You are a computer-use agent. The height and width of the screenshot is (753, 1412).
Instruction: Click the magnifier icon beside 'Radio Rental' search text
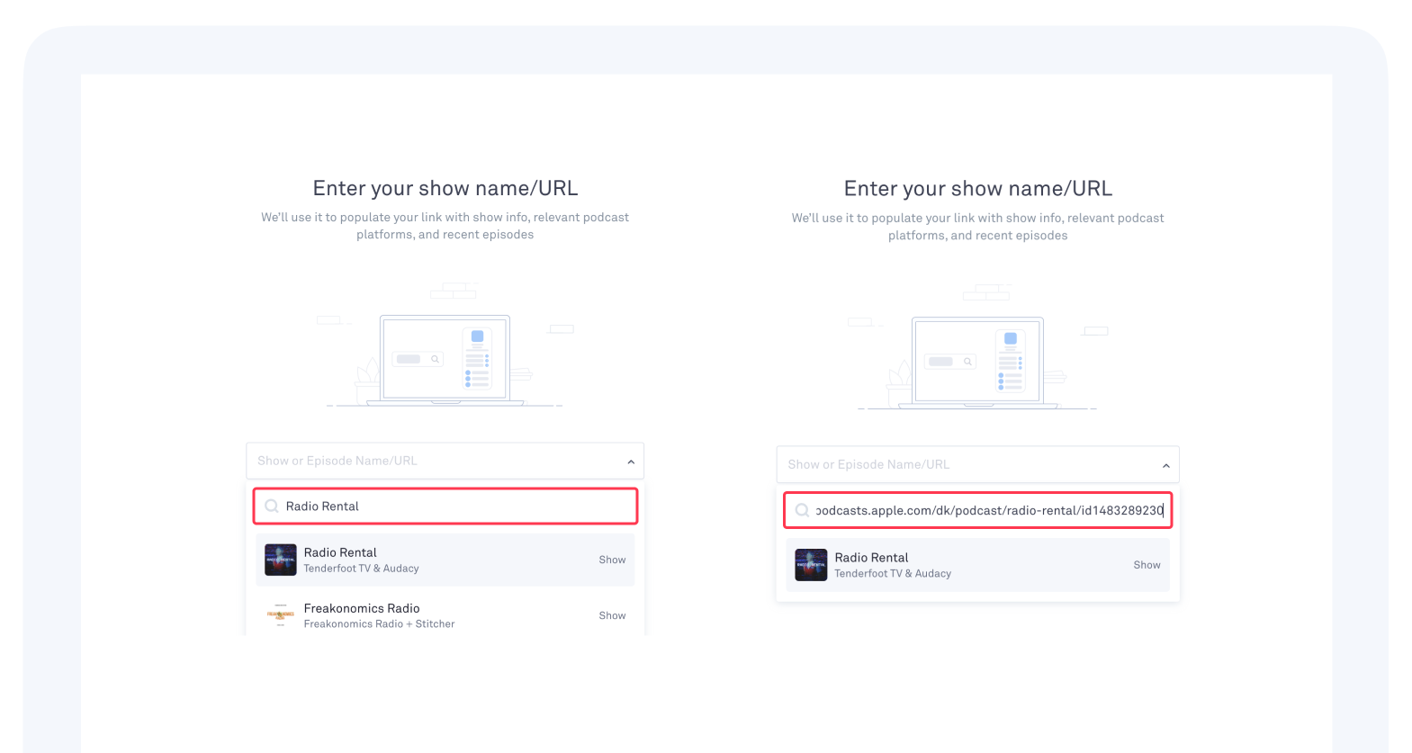point(271,506)
